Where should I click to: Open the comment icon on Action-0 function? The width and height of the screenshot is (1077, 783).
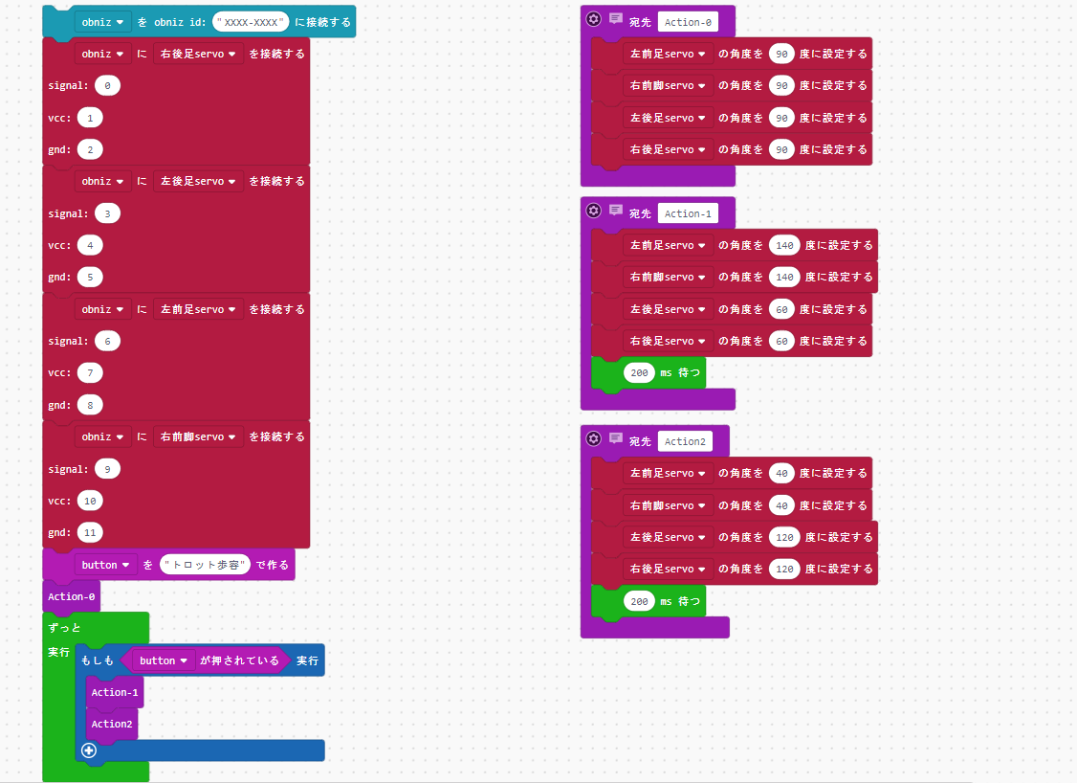pyautogui.click(x=615, y=20)
